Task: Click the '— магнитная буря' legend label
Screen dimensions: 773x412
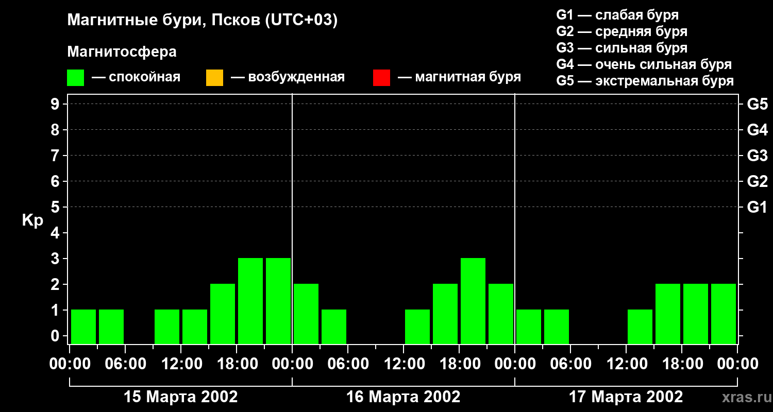Action: click(459, 77)
